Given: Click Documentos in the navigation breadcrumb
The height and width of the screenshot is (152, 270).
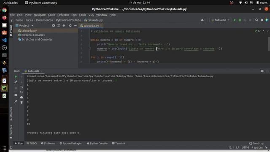Looking at the screenshot, I should 44,20.
